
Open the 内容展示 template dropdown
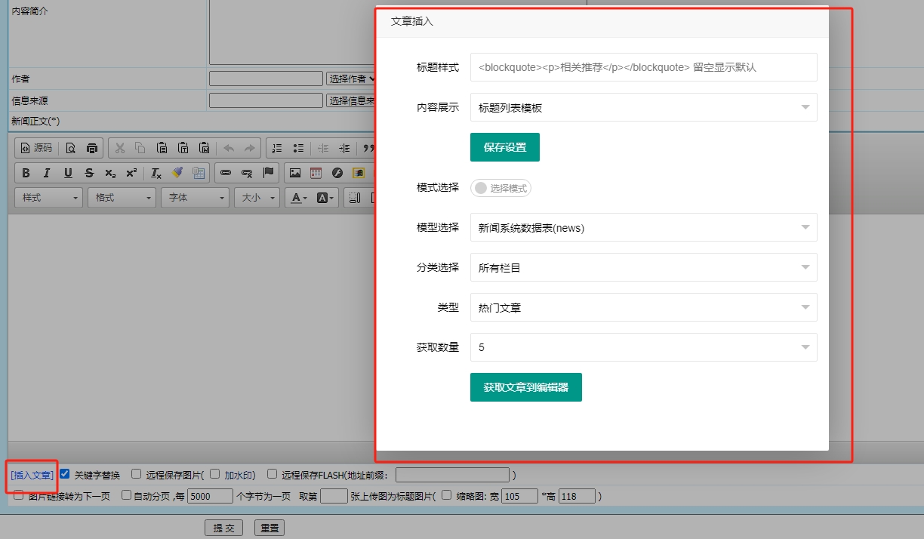coord(643,107)
